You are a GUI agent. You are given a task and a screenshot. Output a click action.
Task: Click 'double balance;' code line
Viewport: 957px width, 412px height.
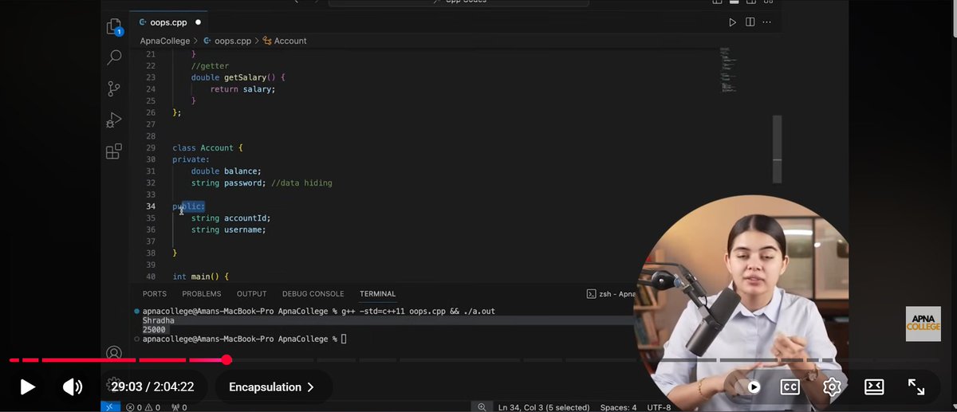tap(226, 171)
